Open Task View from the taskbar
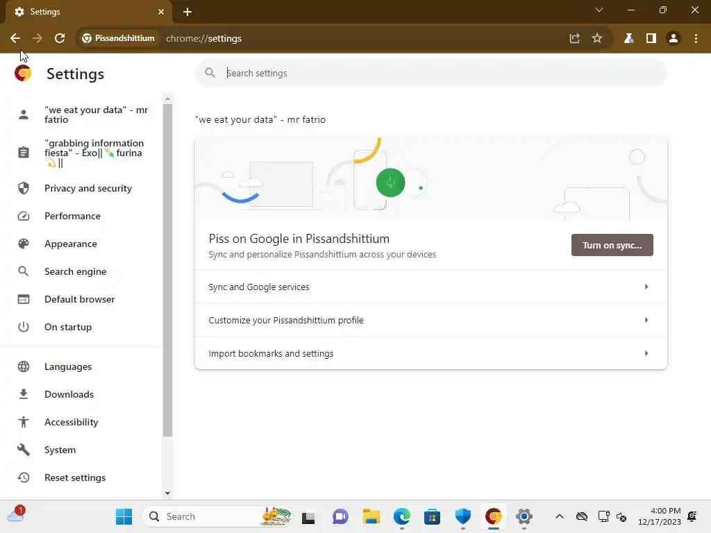 coord(308,516)
